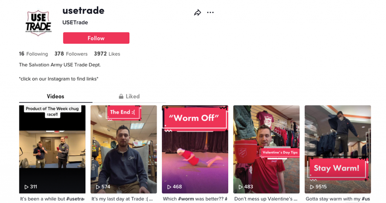Open the 16 Following list
The height and width of the screenshot is (203, 386).
[x=34, y=54]
